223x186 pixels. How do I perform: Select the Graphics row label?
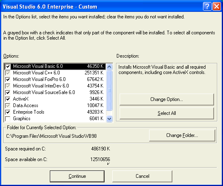22,119
